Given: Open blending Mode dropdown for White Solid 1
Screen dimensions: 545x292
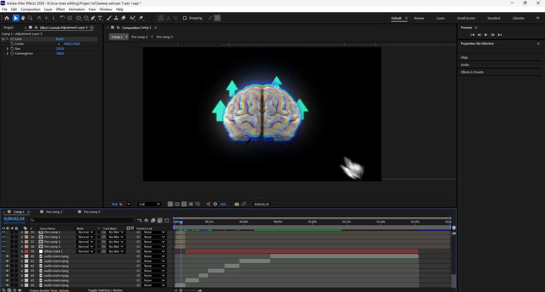Looking at the screenshot, I should pos(85,251).
